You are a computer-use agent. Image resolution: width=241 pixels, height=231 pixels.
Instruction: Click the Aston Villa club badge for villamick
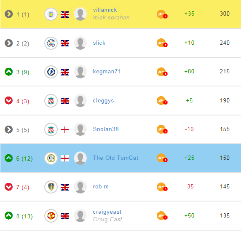51,14
